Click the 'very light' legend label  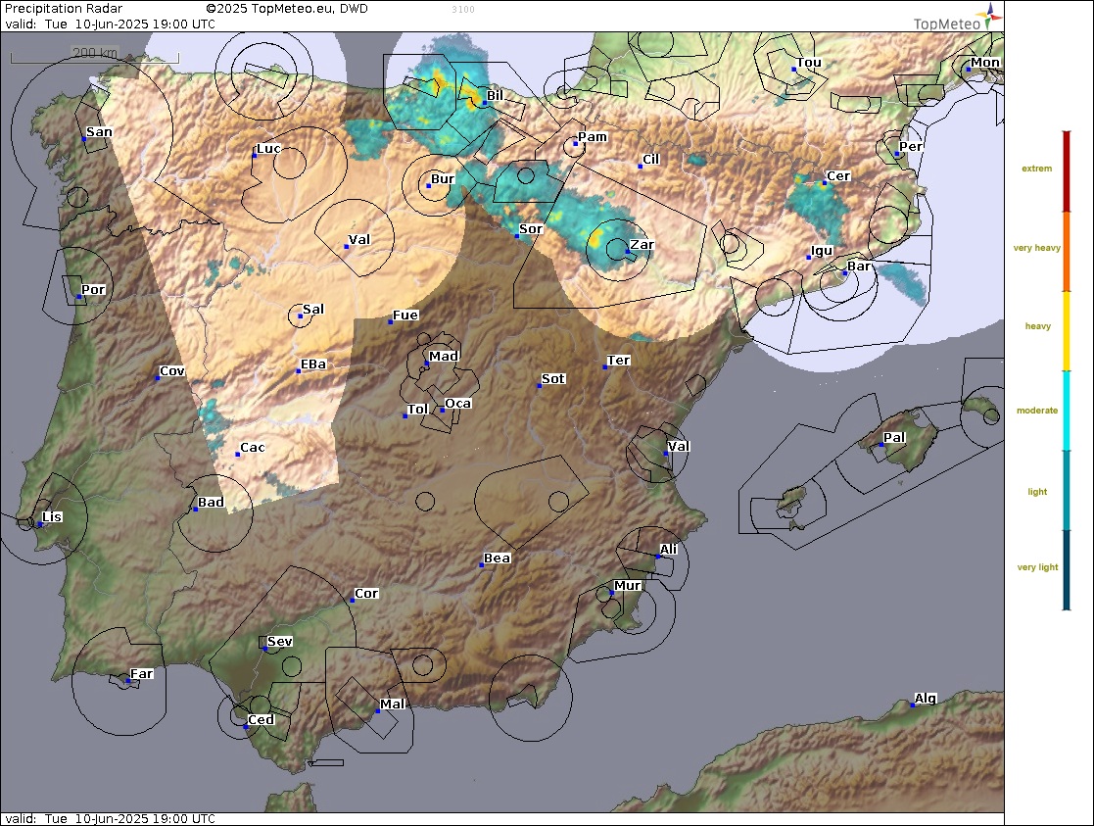click(x=1037, y=567)
